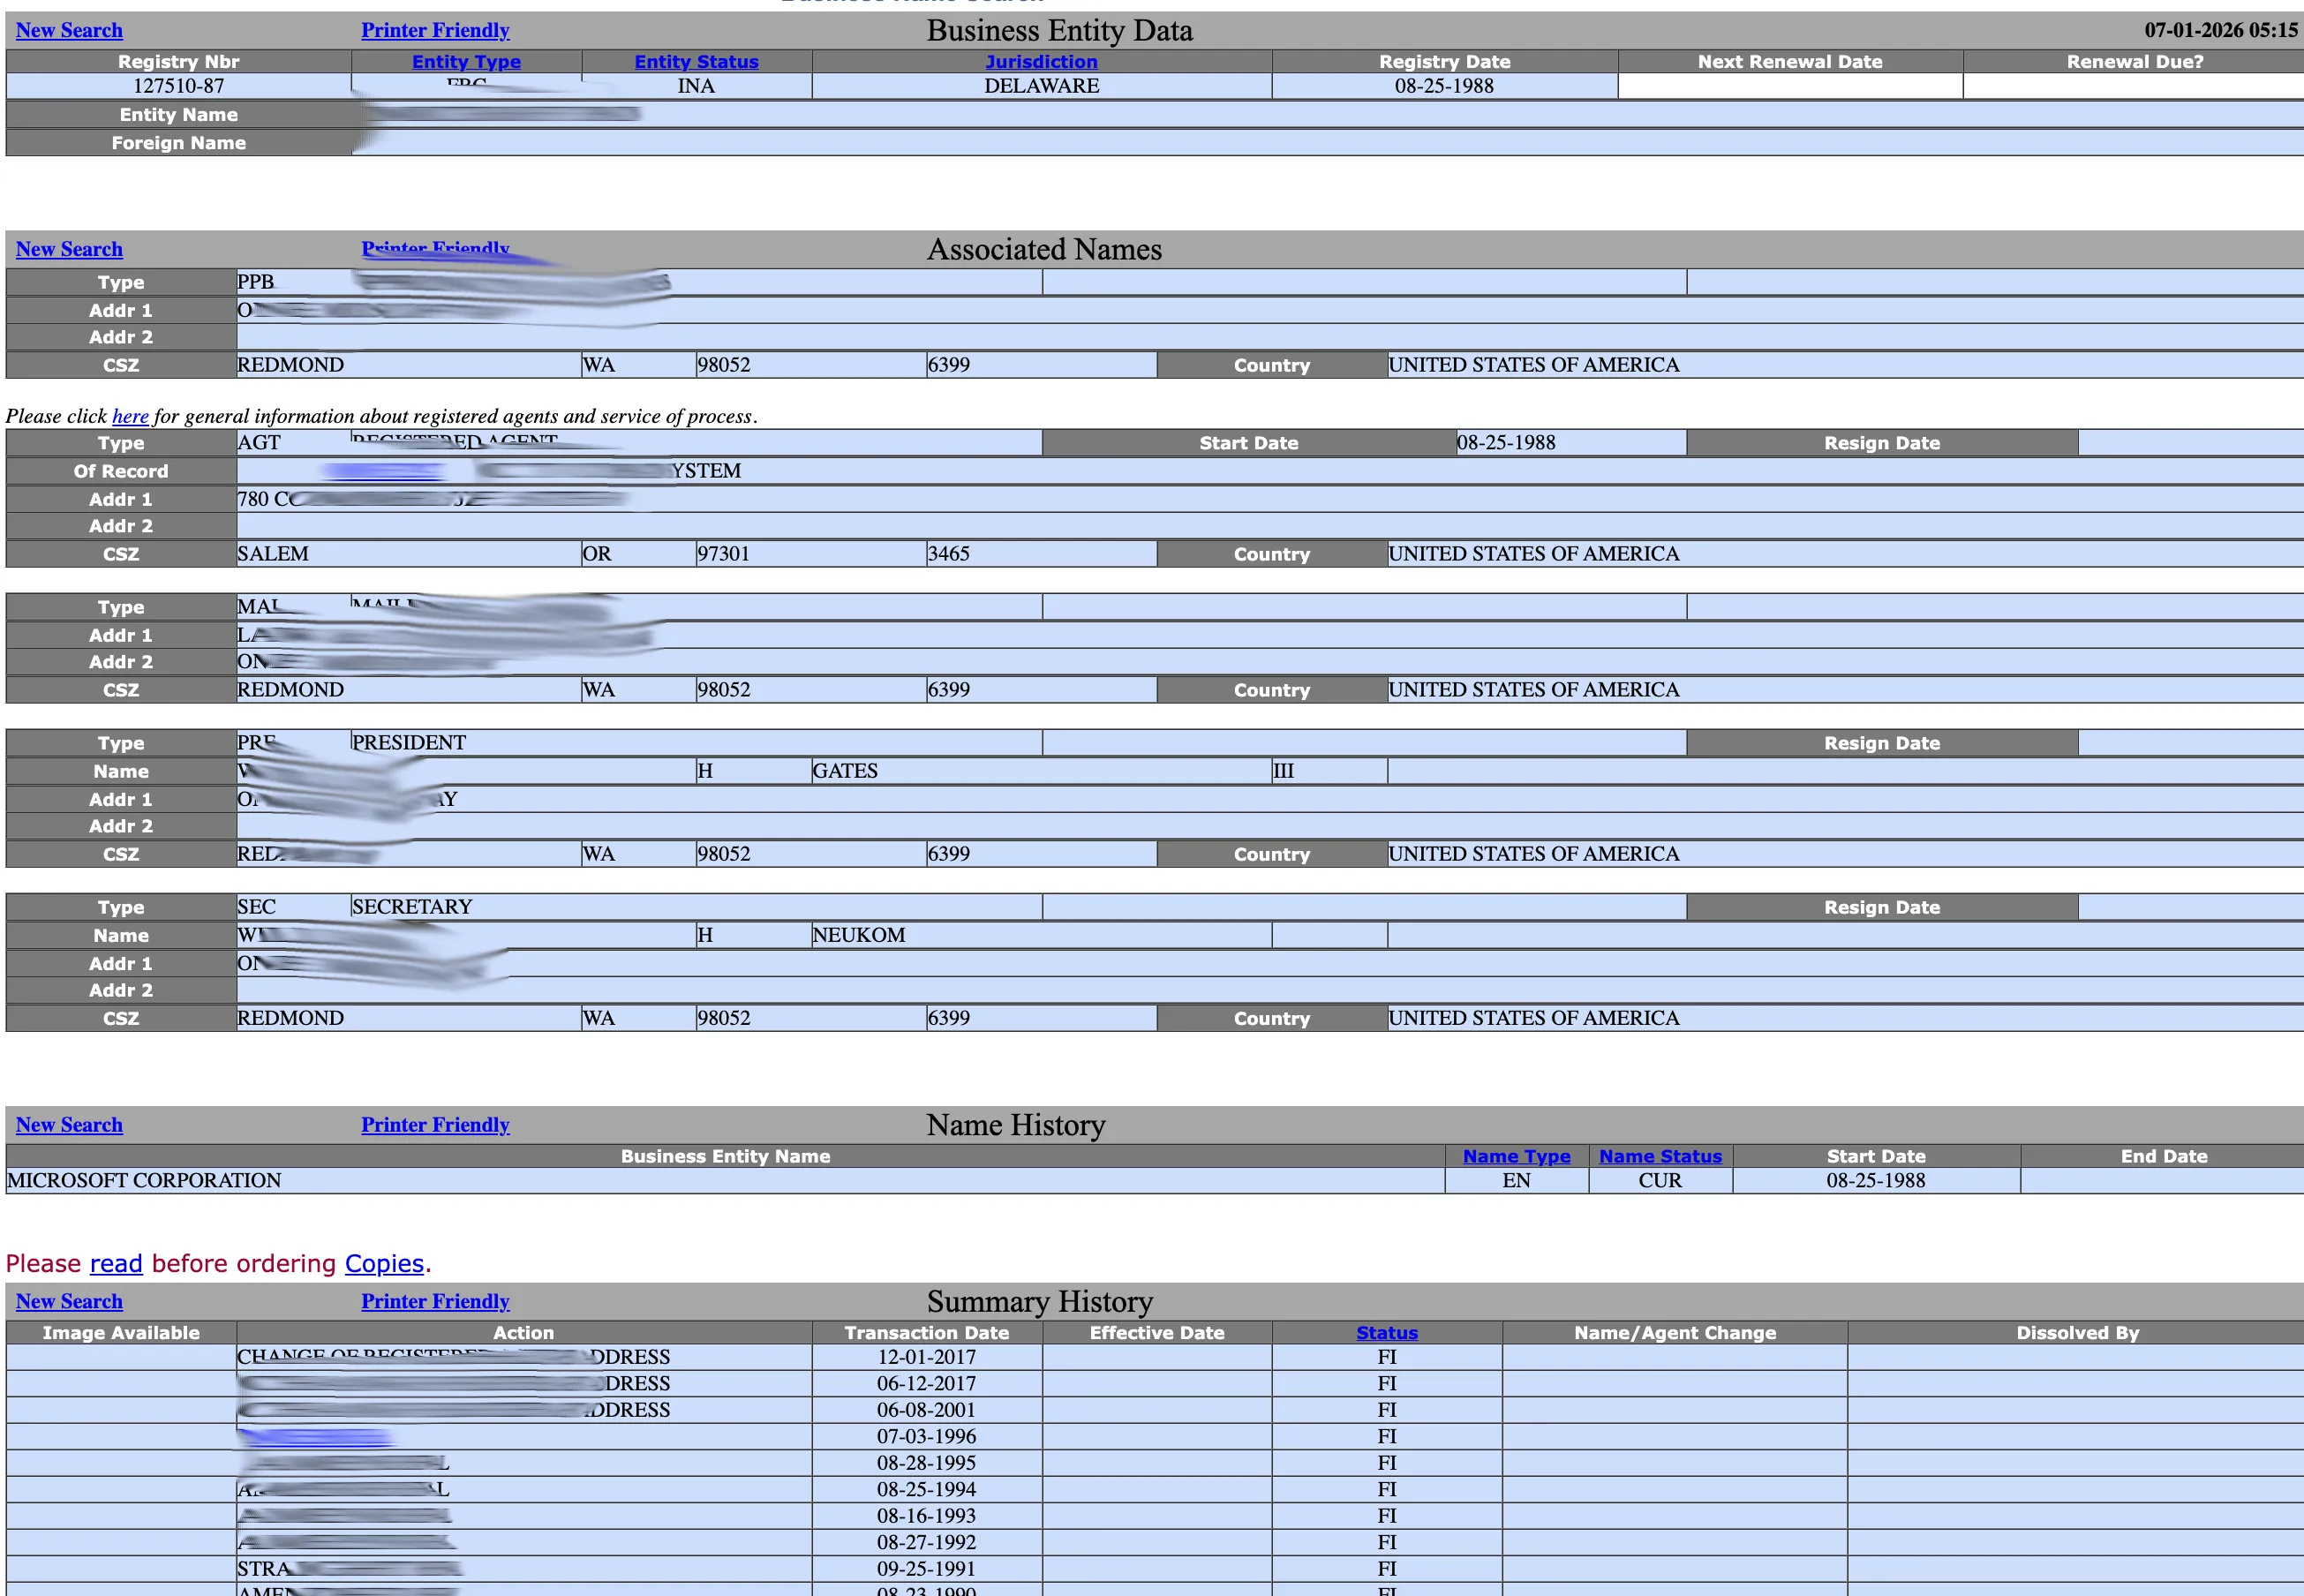Click SECRETARY type description
This screenshot has width=2304, height=1596.
pyautogui.click(x=412, y=907)
